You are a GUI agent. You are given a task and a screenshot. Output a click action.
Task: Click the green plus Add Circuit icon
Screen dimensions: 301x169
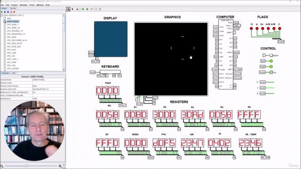coord(2,12)
